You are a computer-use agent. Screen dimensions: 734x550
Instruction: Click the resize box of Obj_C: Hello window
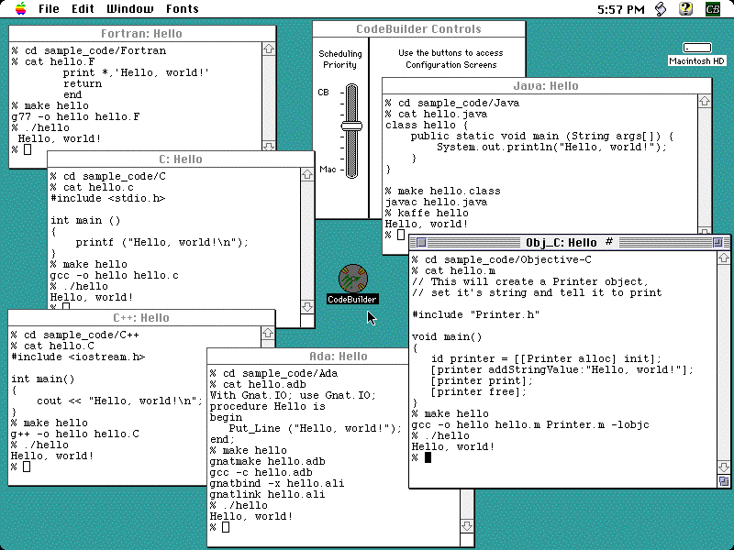(x=723, y=481)
